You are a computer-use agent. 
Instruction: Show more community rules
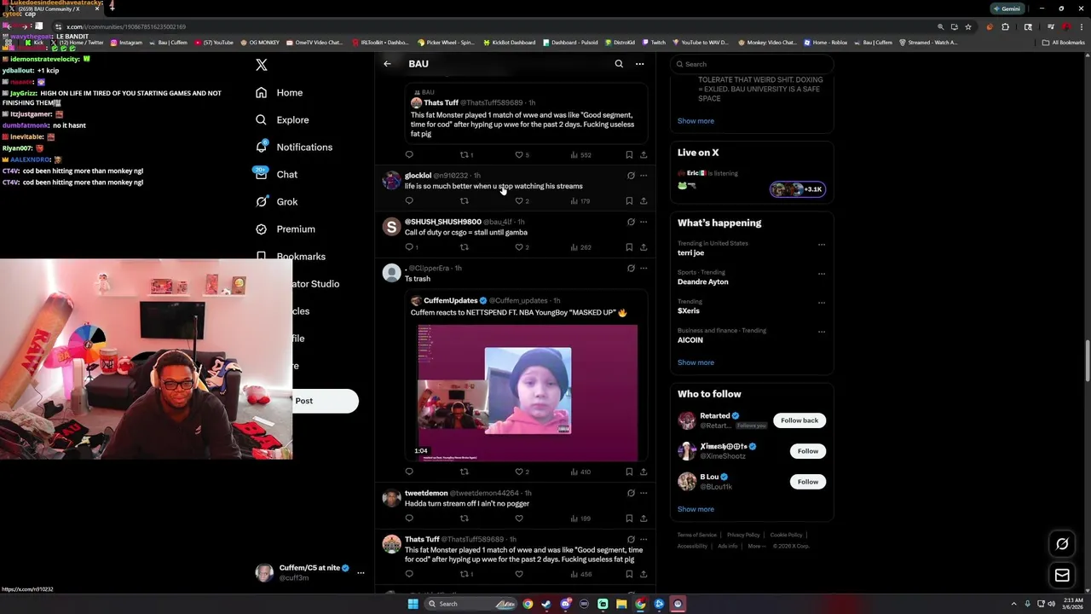(x=696, y=121)
